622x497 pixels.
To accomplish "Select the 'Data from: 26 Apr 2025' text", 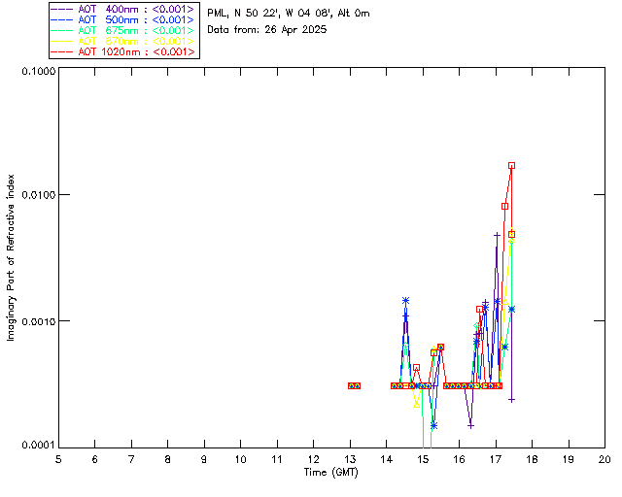I will (x=267, y=30).
